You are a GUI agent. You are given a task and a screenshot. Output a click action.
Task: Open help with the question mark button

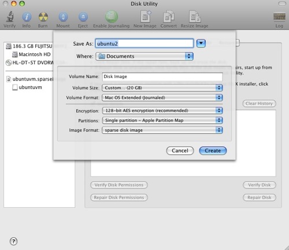(x=13, y=241)
